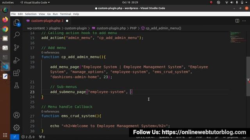Click line number 18 in the gutter
The height and width of the screenshot is (140, 250).
(x=32, y=57)
